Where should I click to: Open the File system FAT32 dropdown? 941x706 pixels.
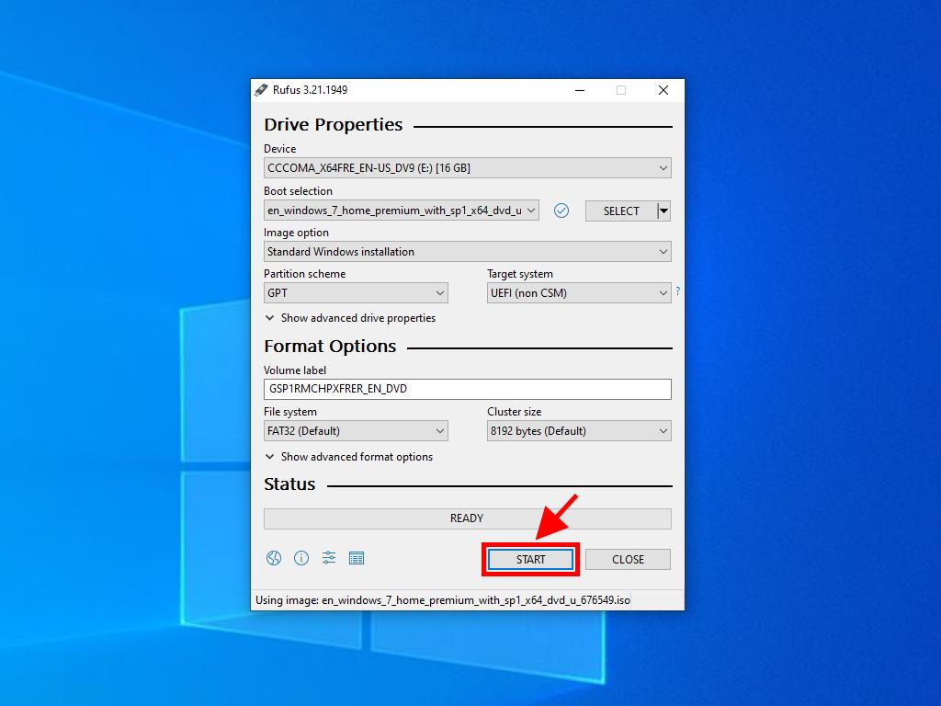click(x=355, y=431)
